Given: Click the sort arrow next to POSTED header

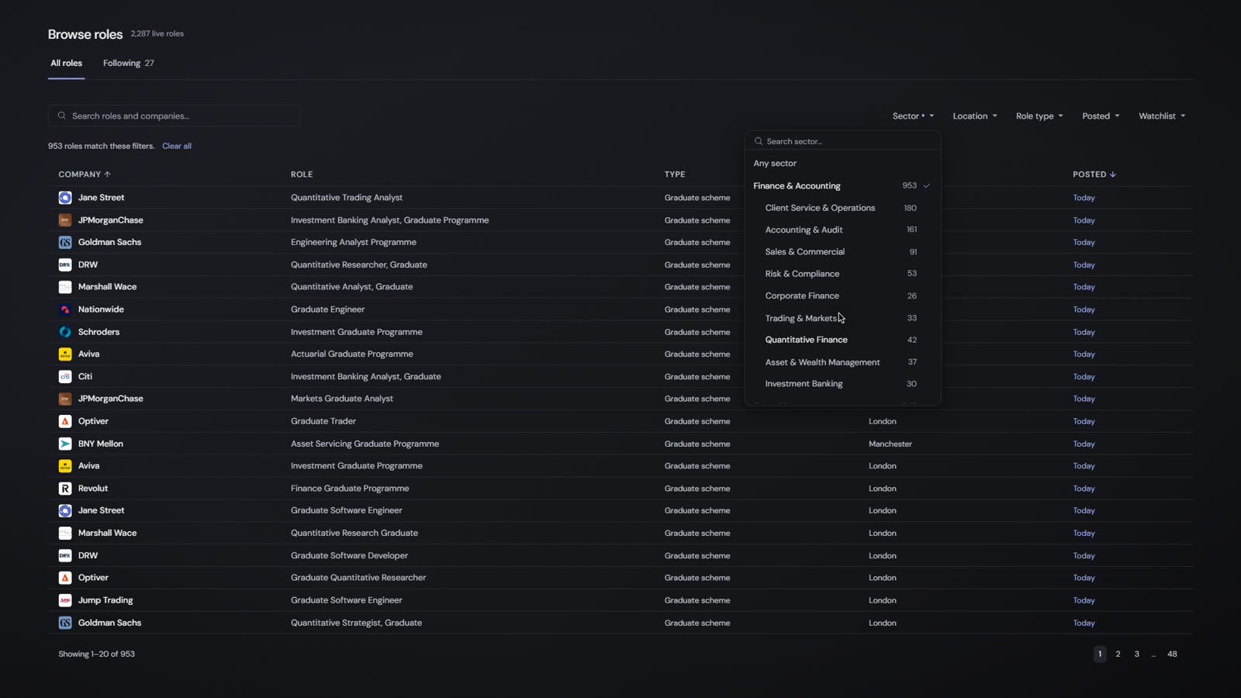Looking at the screenshot, I should click(1113, 174).
